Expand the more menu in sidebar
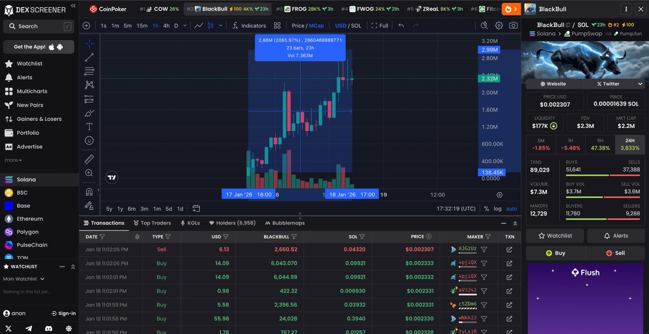Viewport: 649px width, 334px height. 14,160
